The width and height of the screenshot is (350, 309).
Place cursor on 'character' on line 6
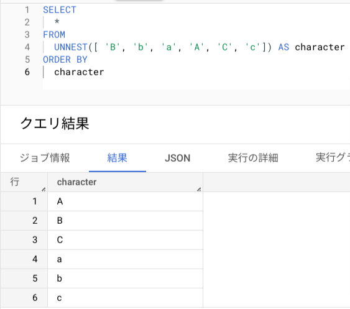click(79, 72)
